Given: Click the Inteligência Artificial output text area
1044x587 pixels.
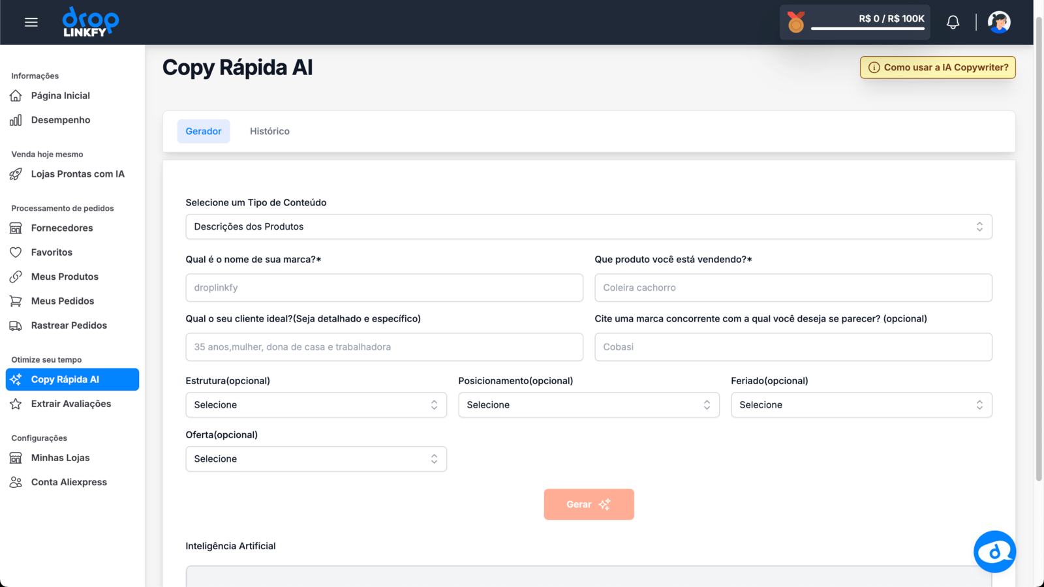Looking at the screenshot, I should 589,577.
